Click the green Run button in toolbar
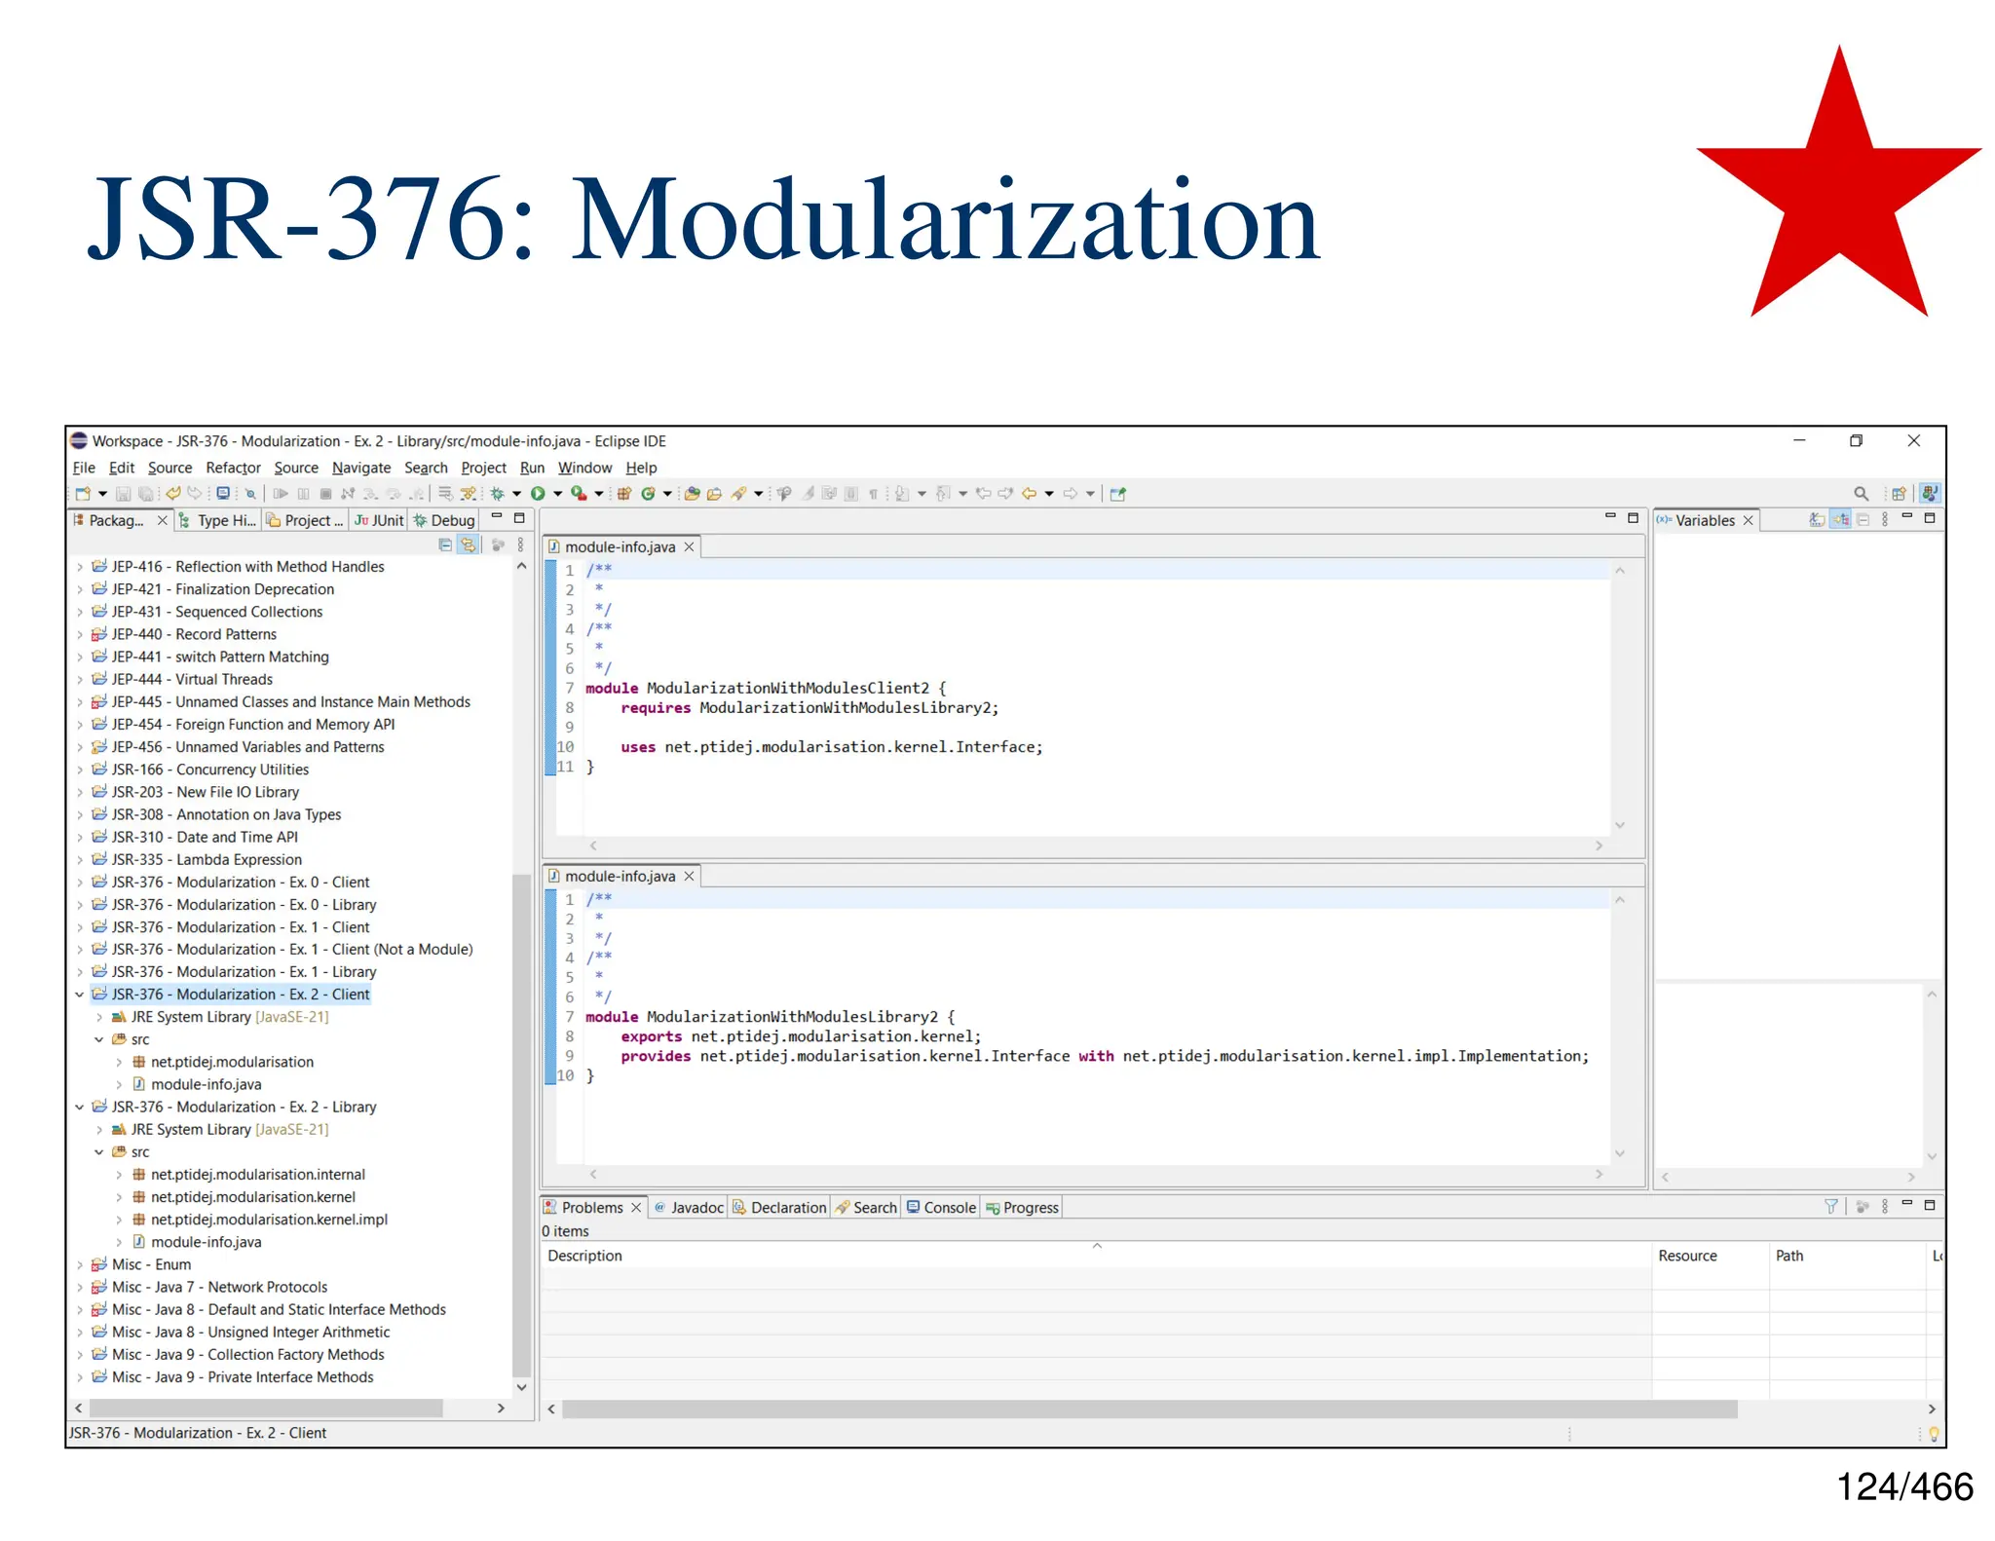 point(538,494)
